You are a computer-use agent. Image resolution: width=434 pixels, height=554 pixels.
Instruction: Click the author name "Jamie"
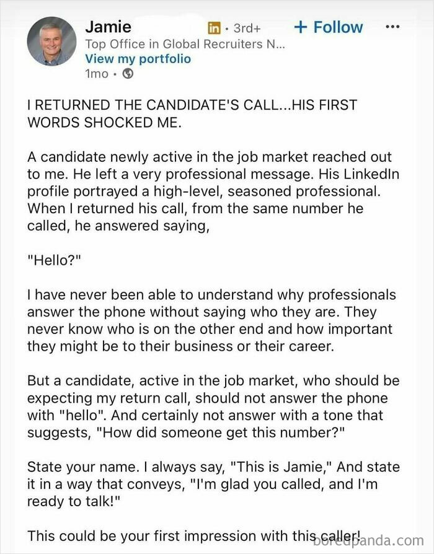pos(108,27)
